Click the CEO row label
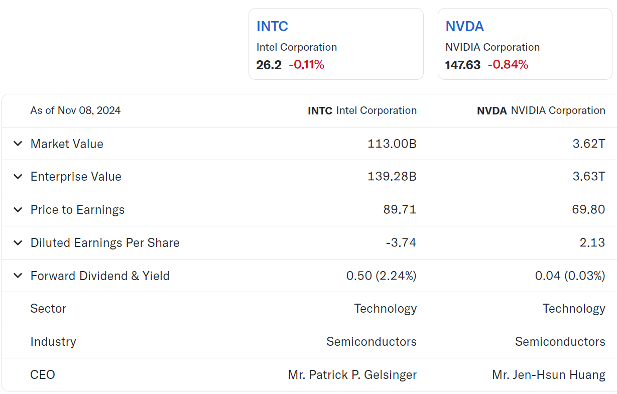The image size is (617, 394). (x=43, y=375)
